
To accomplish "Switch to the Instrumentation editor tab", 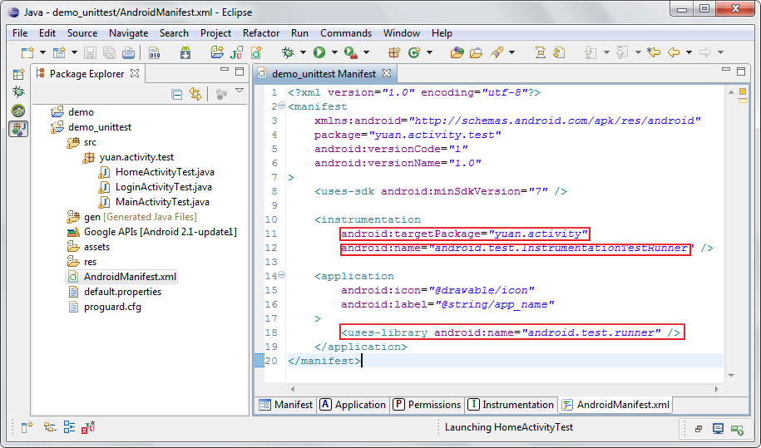I will [x=511, y=404].
